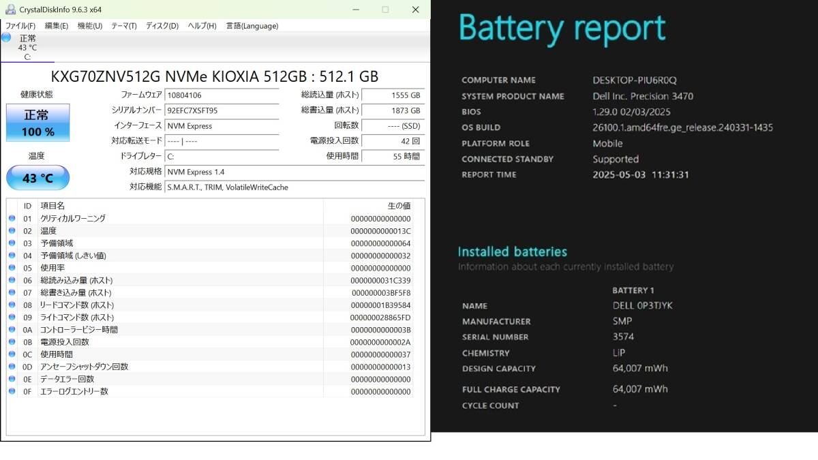Open the 機能(U) menu
Image resolution: width=818 pixels, height=460 pixels.
[90, 26]
